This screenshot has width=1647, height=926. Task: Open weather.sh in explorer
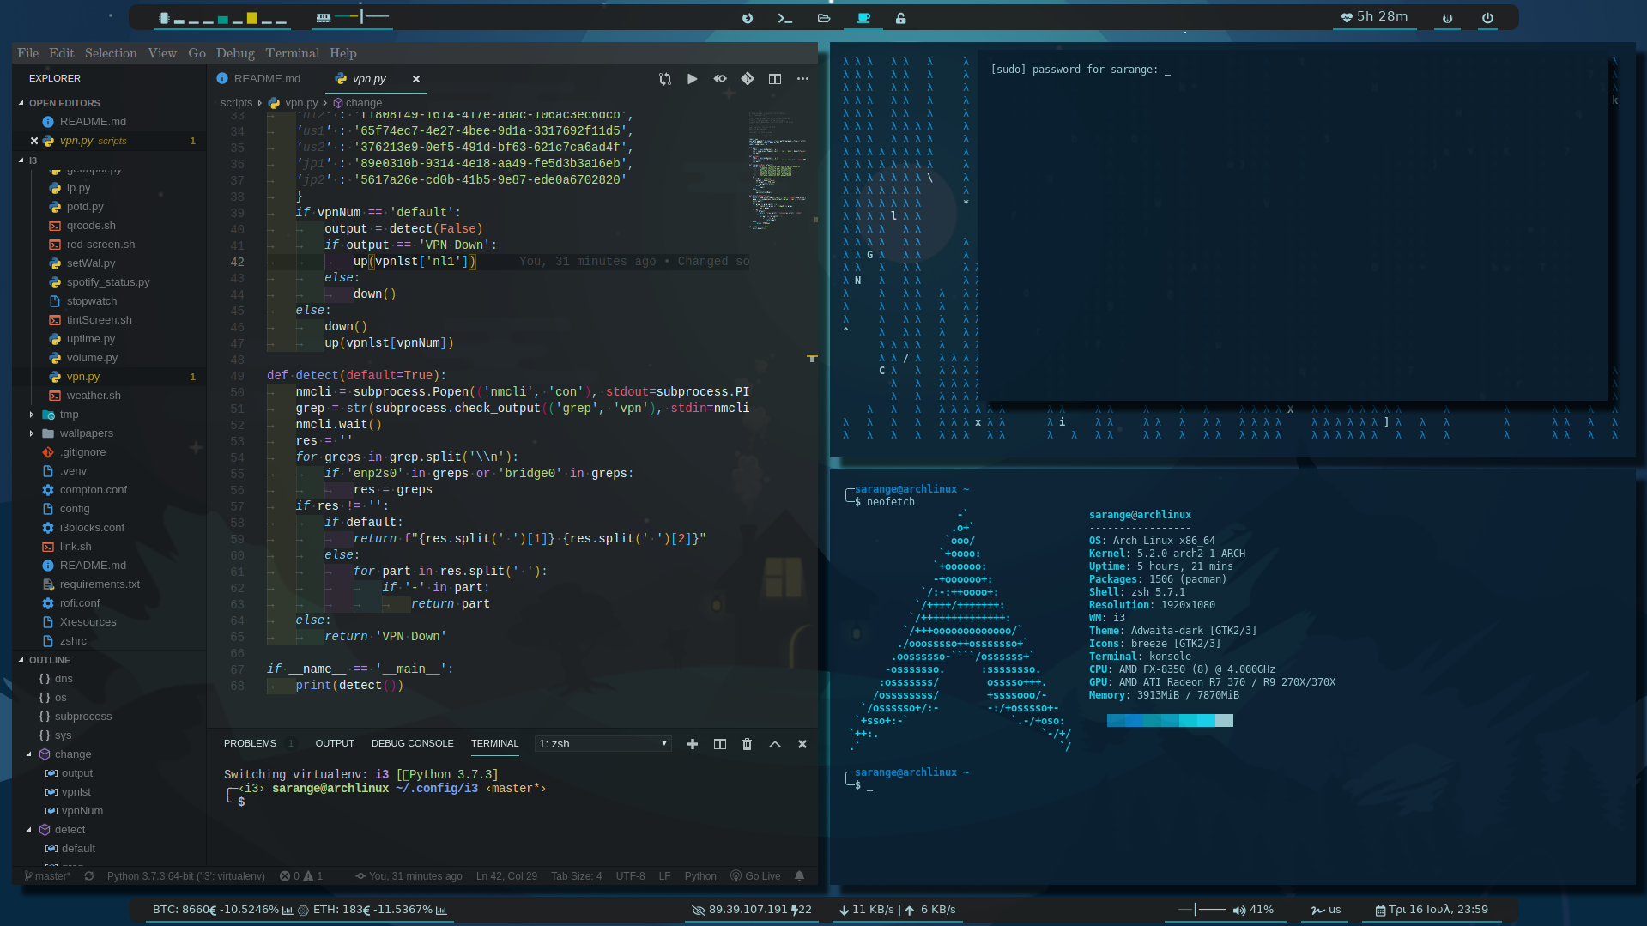pyautogui.click(x=94, y=396)
